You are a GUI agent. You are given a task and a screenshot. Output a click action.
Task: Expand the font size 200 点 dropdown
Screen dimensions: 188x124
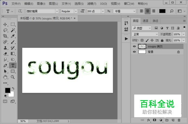click(x=103, y=11)
